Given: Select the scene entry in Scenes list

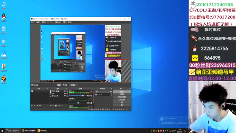Looking at the screenshot, I should pyautogui.click(x=40, y=91).
